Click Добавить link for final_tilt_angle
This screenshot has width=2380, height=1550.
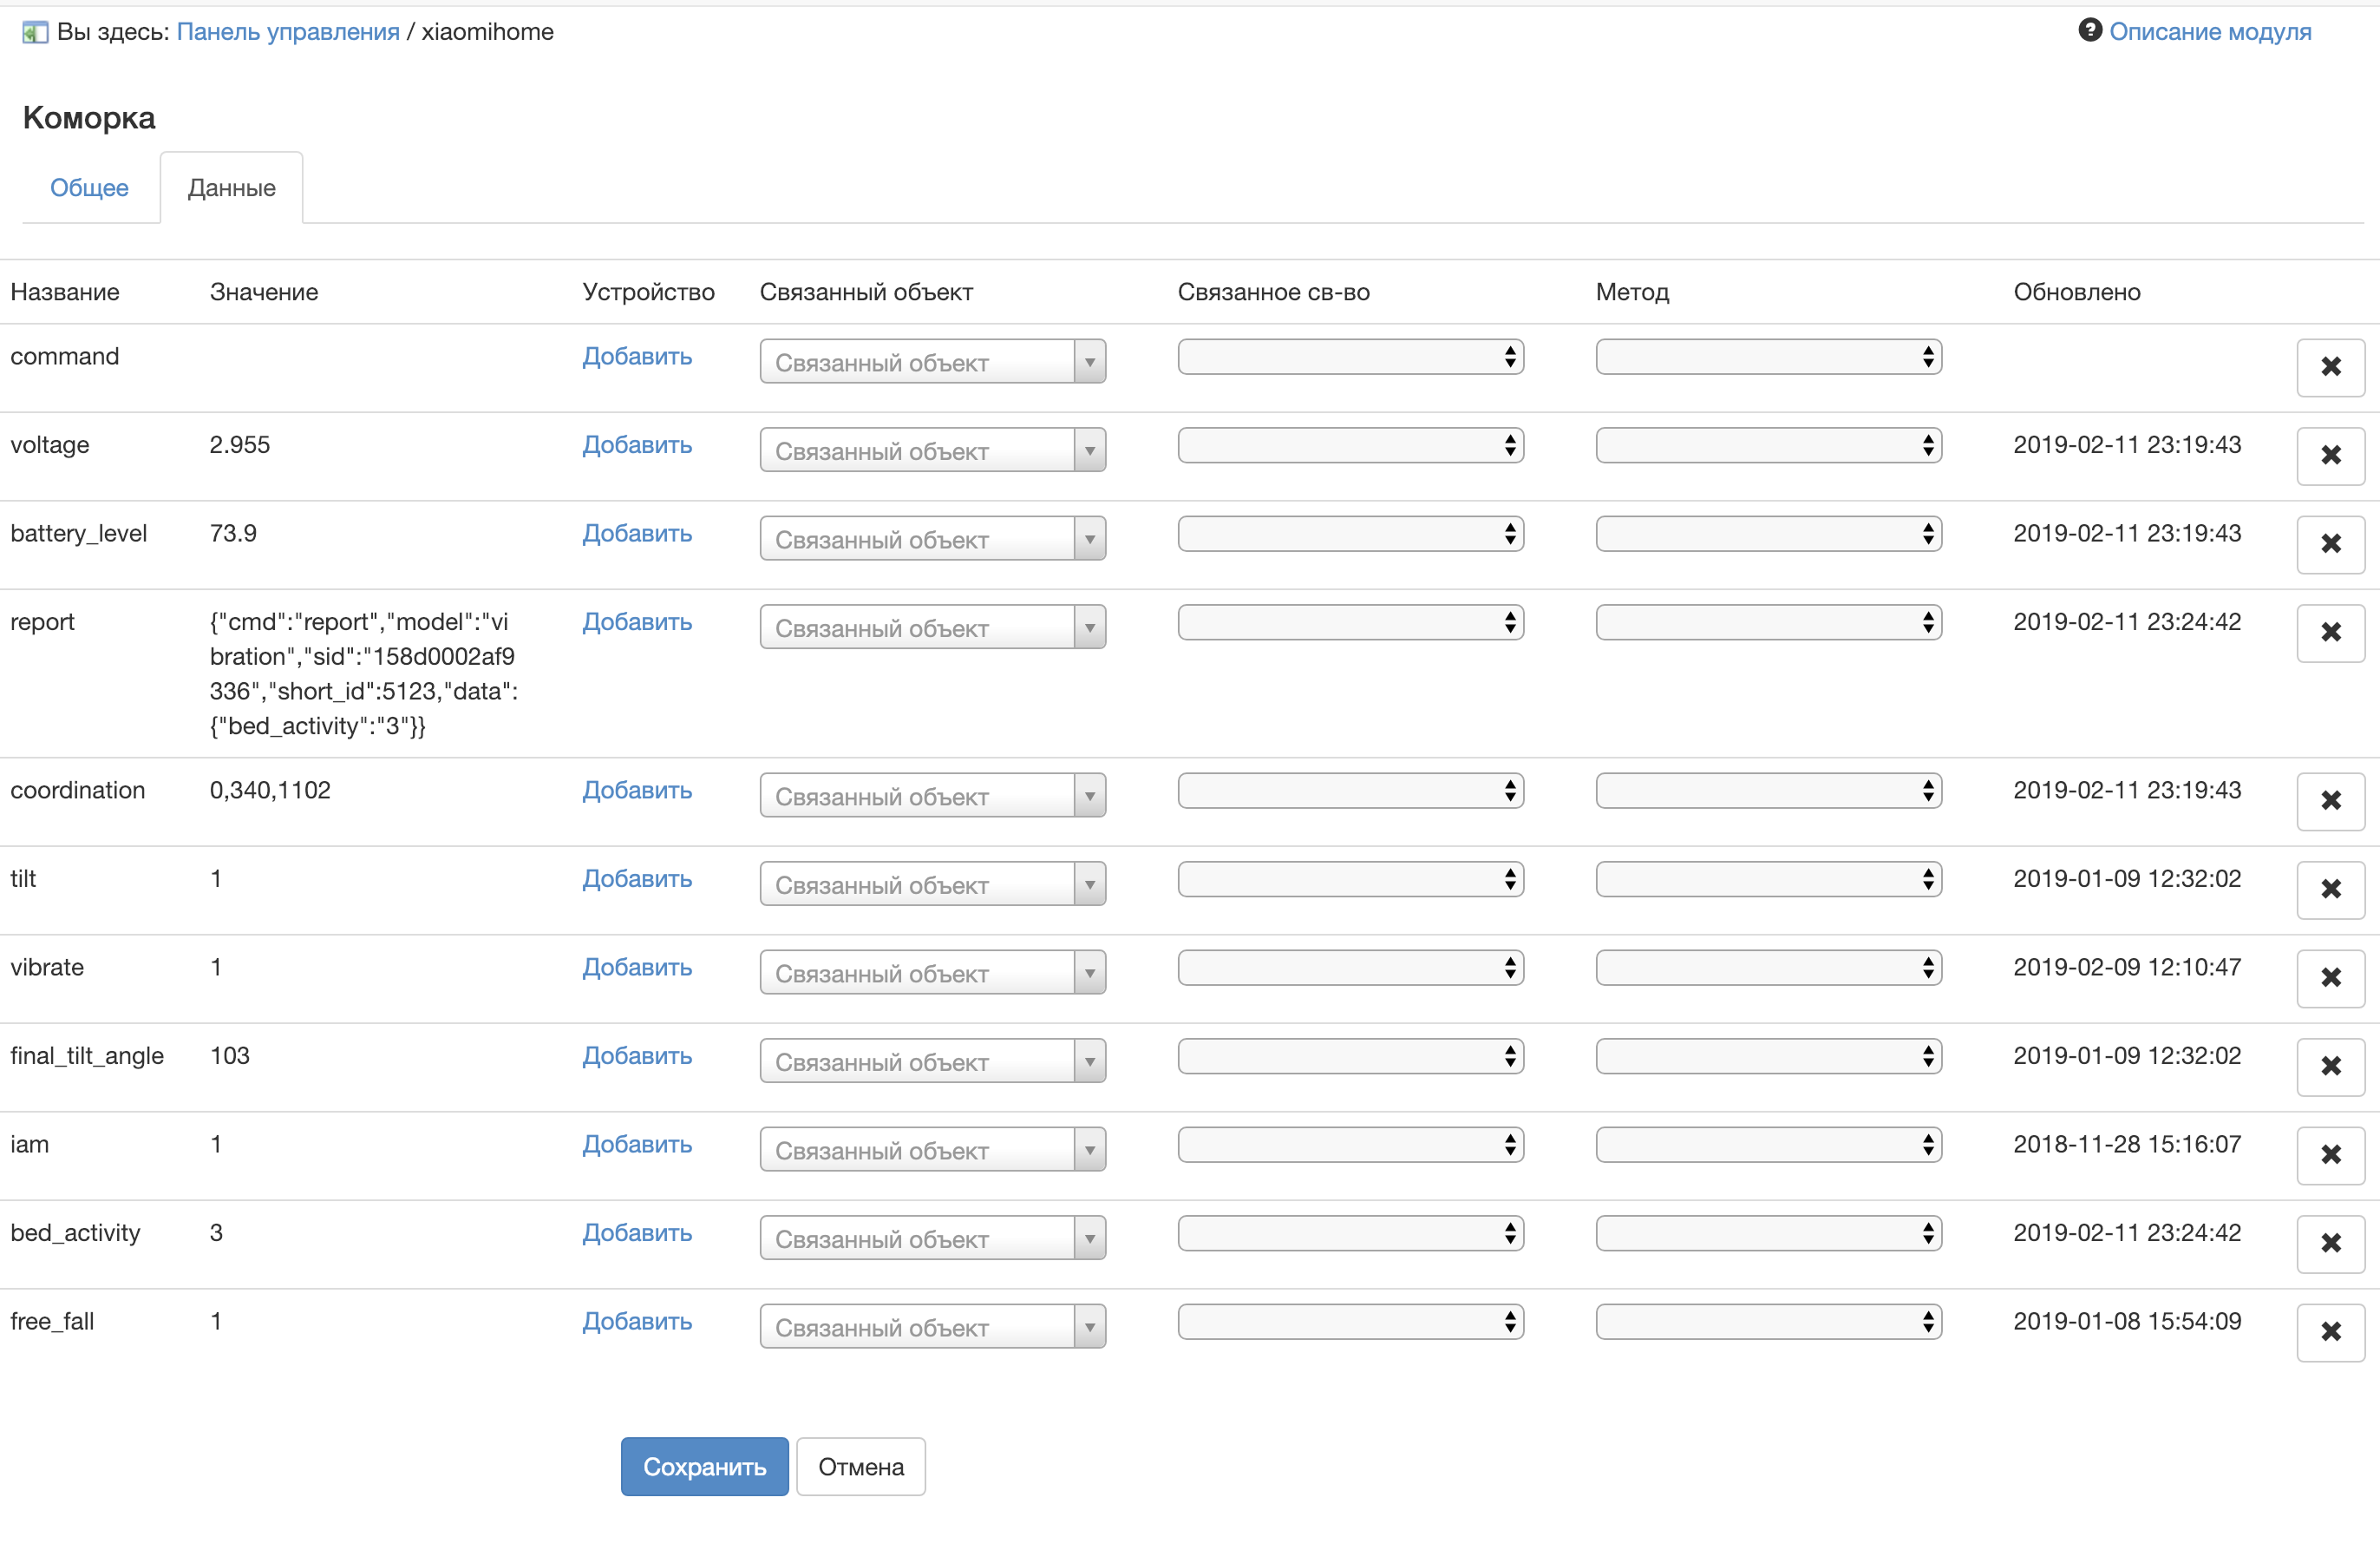(x=636, y=1055)
